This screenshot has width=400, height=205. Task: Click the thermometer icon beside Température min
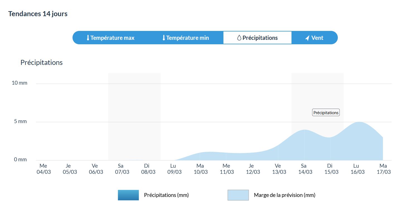click(x=164, y=38)
